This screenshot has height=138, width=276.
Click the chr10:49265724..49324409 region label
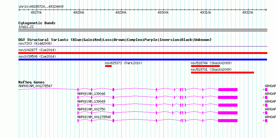point(41,7)
